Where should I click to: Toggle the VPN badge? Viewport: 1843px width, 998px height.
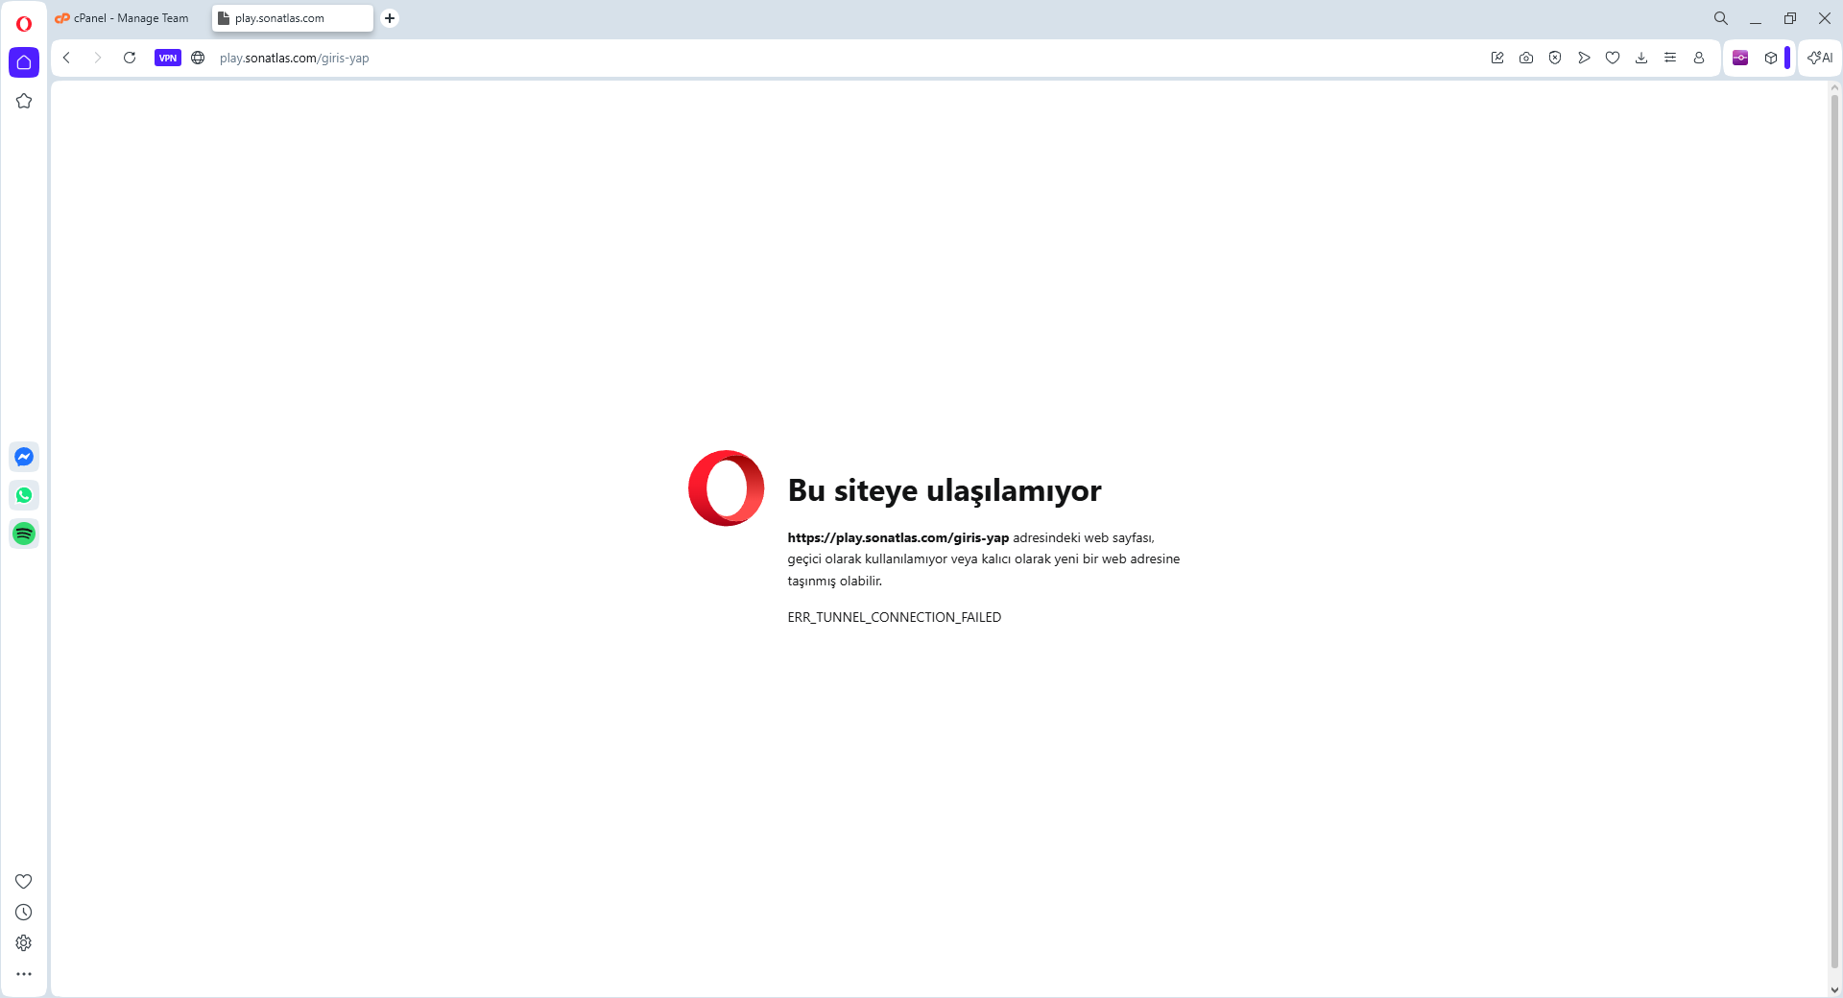(168, 58)
